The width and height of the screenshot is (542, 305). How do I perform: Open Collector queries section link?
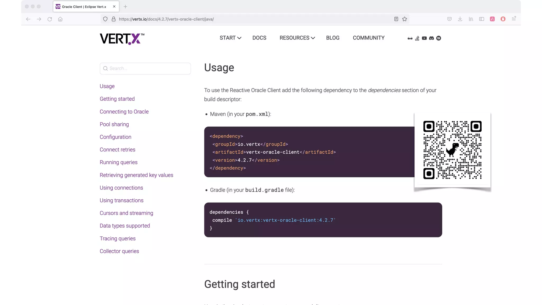click(119, 251)
